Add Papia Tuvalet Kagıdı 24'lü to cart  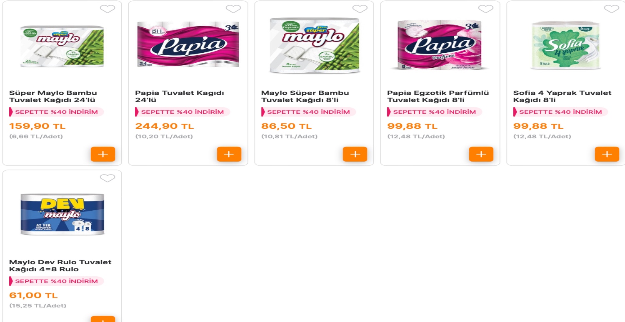[229, 154]
